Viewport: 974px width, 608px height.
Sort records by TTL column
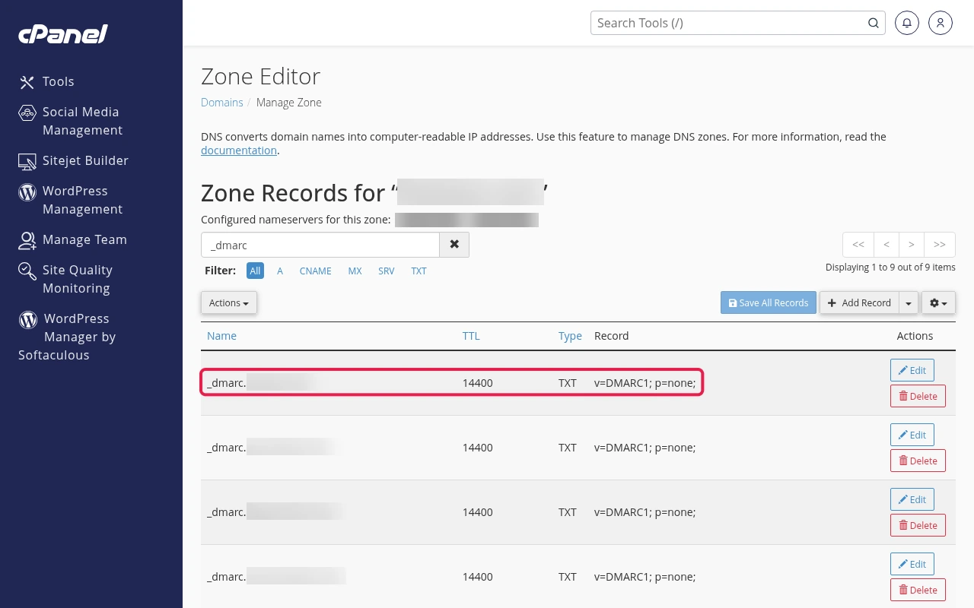(471, 336)
